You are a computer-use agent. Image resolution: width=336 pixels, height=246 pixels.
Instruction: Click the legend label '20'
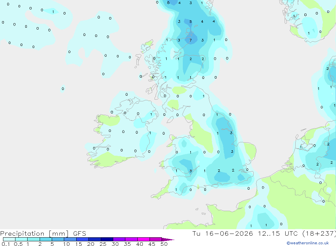(91, 244)
